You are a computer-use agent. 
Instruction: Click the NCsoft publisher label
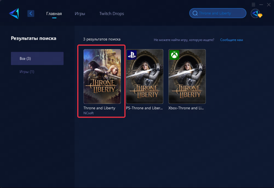89,113
